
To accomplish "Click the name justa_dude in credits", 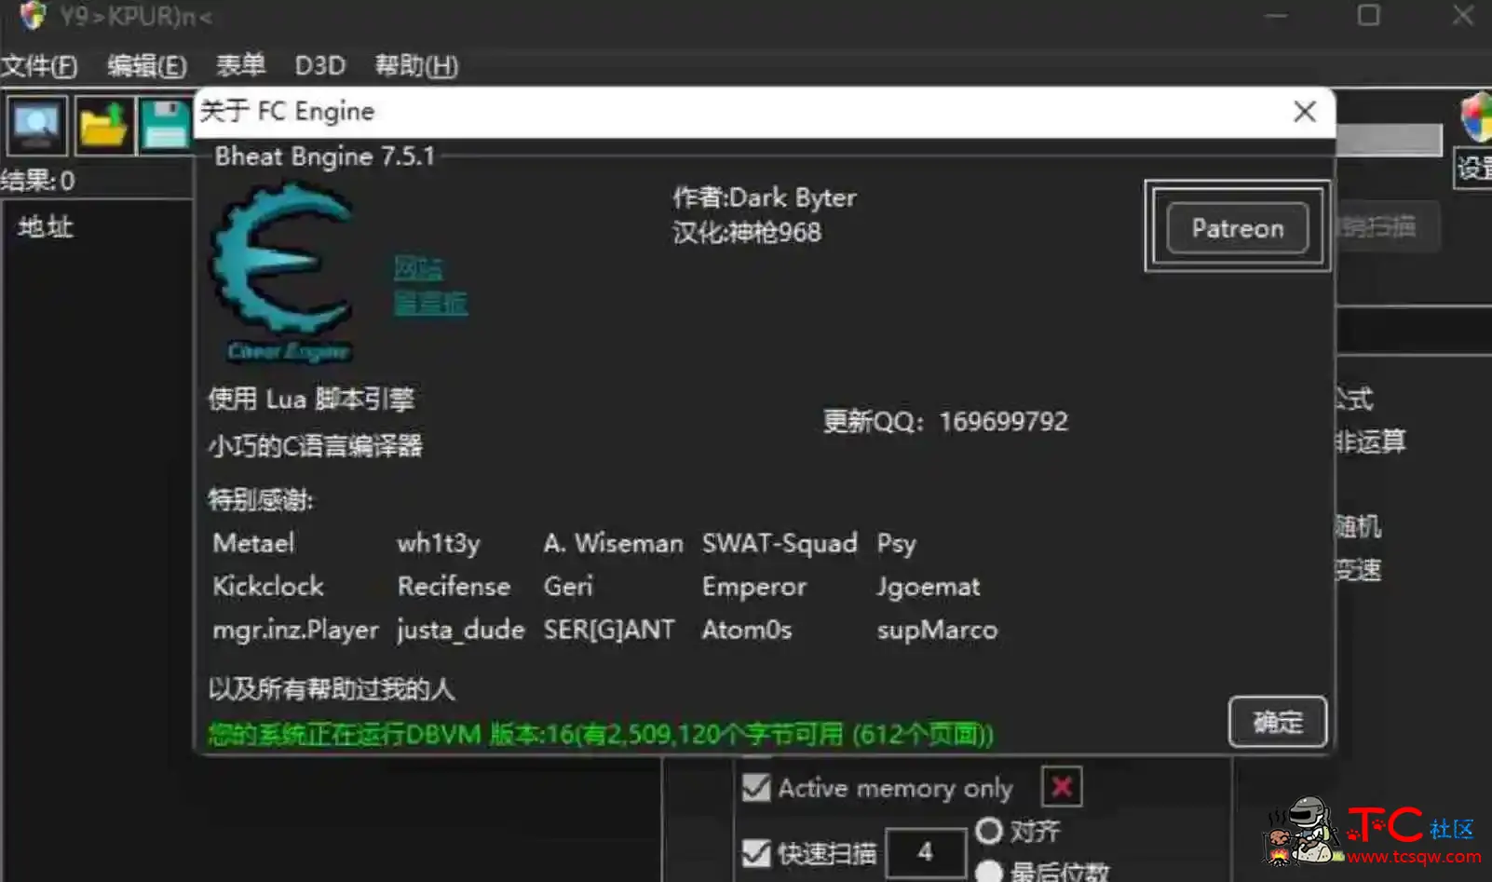I will [x=460, y=631].
